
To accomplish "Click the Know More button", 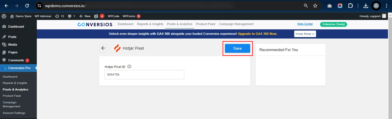I will (x=305, y=34).
